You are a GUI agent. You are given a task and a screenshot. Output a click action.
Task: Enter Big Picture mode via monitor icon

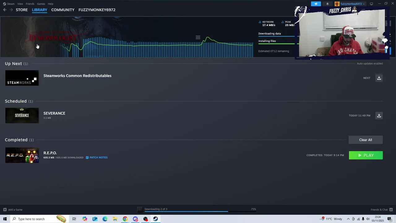[x=371, y=4]
